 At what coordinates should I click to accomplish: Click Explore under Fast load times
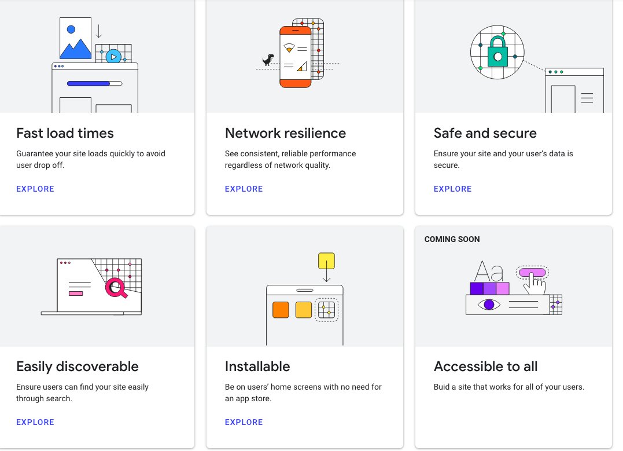[x=35, y=189]
